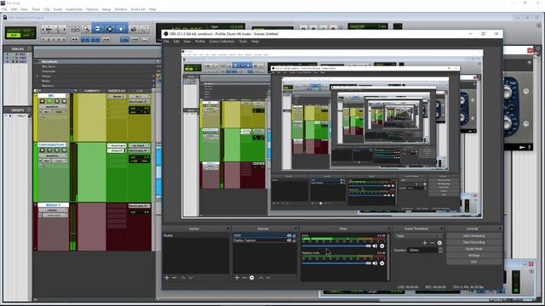Mute the Desktop Audio mixer channel
Viewport: 545px width, 306px height.
[375, 263]
